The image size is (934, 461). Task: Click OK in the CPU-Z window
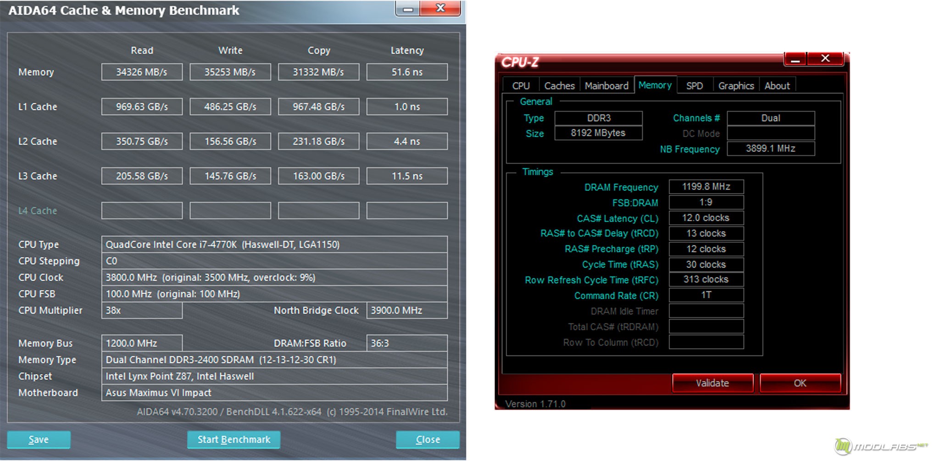pos(800,383)
